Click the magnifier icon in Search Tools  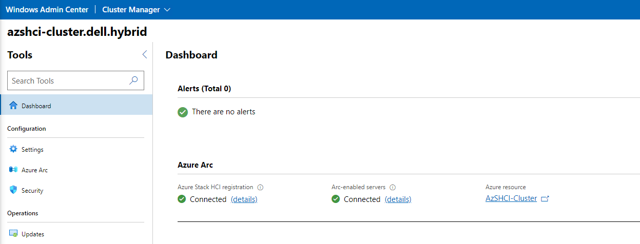click(133, 80)
